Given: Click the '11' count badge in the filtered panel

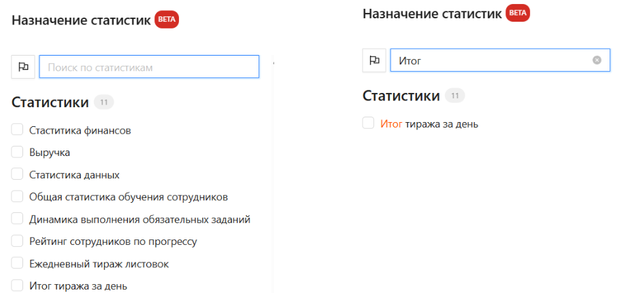Looking at the screenshot, I should point(455,96).
